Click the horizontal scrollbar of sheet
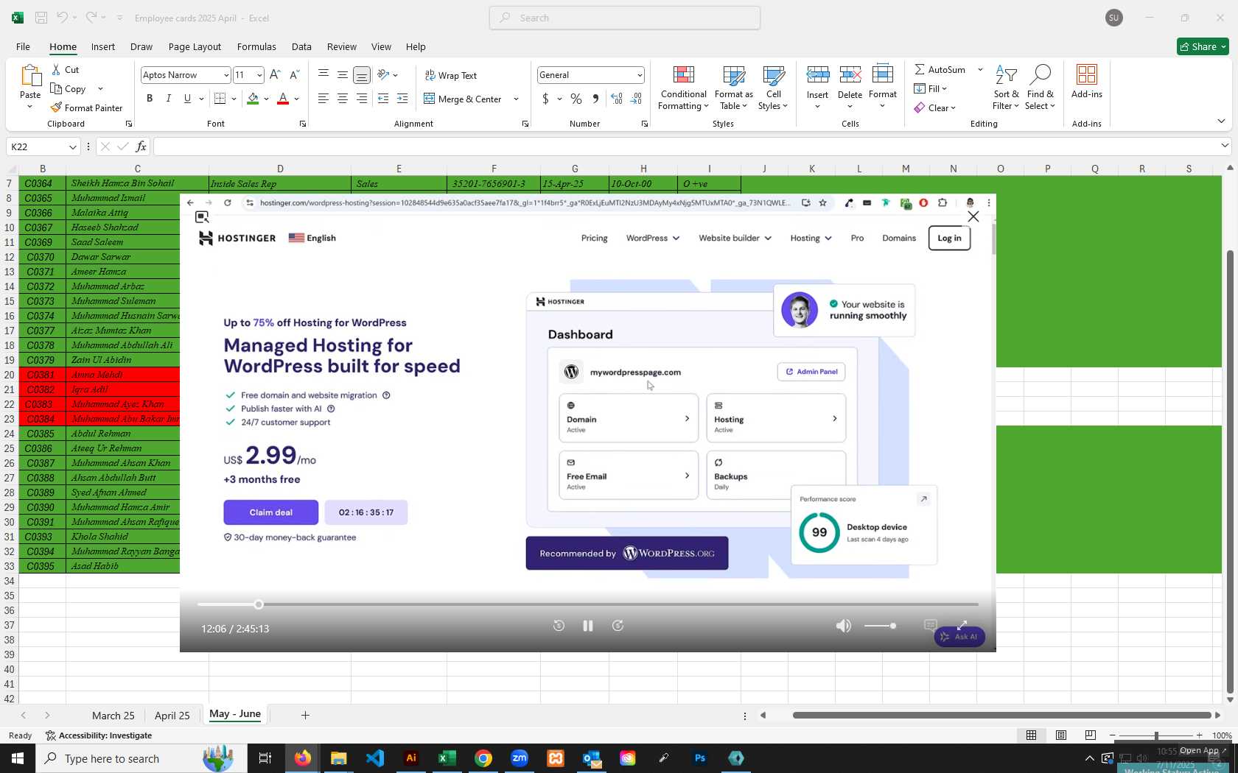This screenshot has height=773, width=1238. click(x=1001, y=715)
